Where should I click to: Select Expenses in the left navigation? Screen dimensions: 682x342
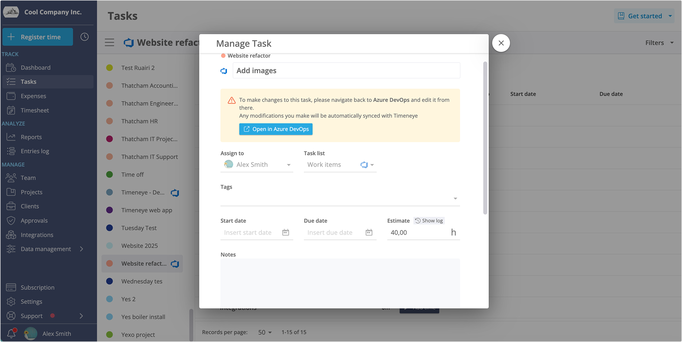33,96
